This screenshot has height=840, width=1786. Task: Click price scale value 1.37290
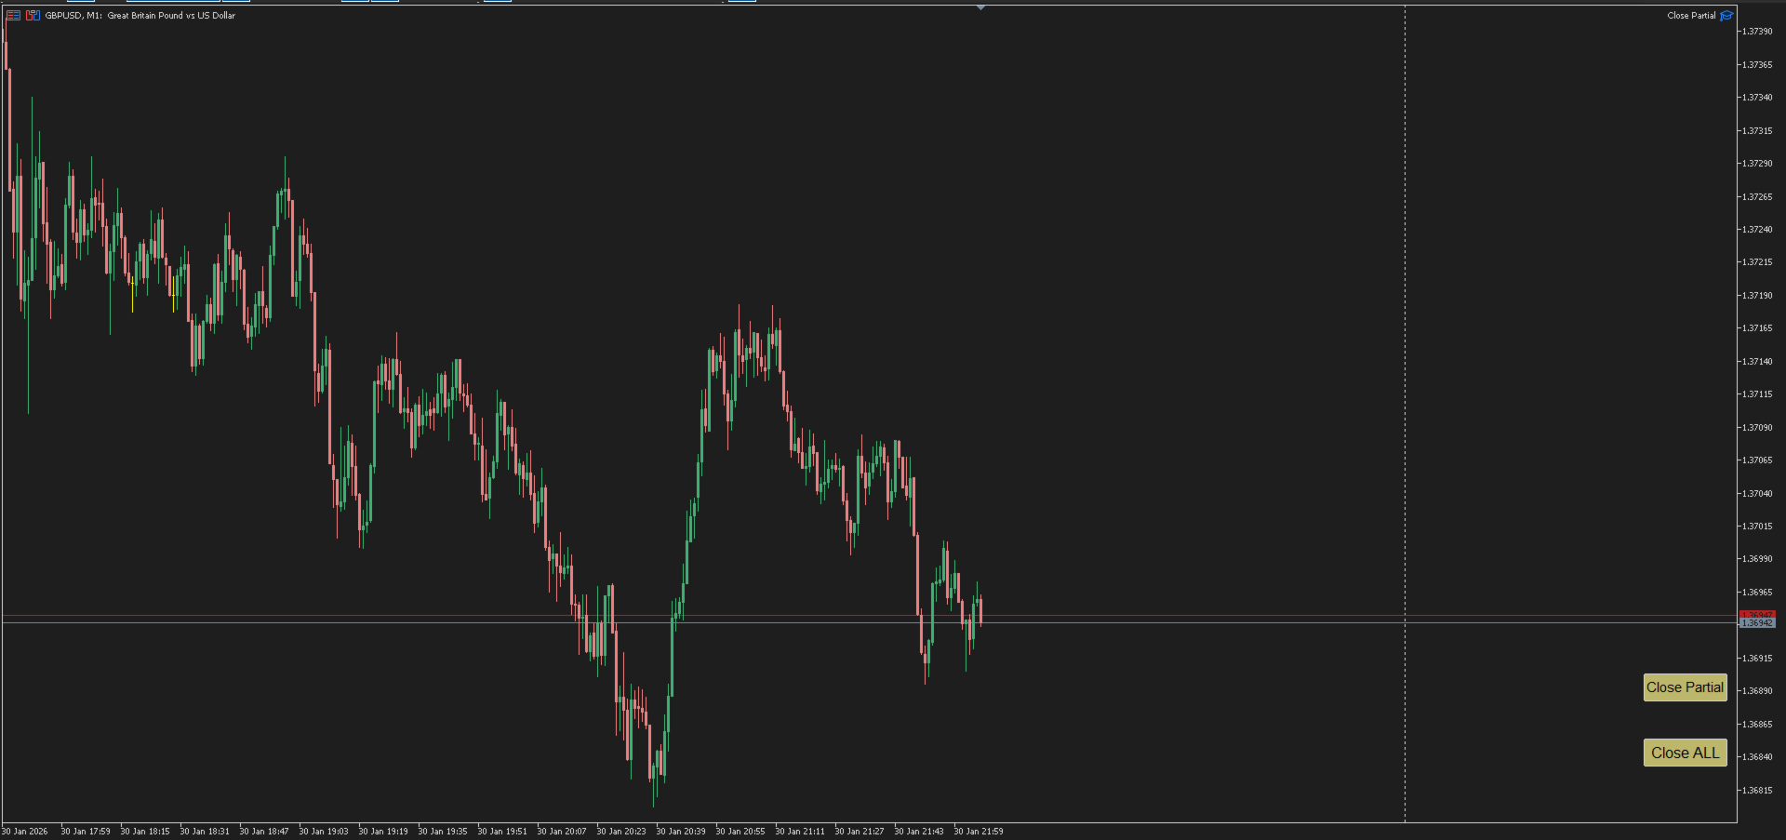(1757, 164)
